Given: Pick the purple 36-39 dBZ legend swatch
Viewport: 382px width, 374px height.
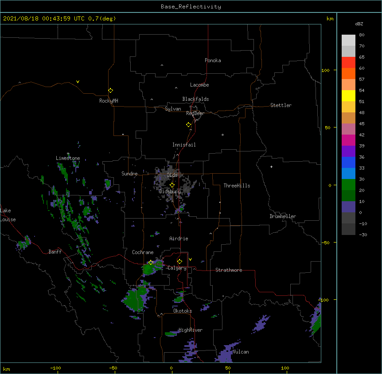Looking at the screenshot, I should [348, 151].
